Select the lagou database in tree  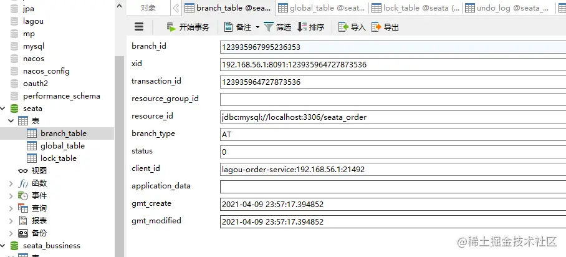pyautogui.click(x=33, y=21)
